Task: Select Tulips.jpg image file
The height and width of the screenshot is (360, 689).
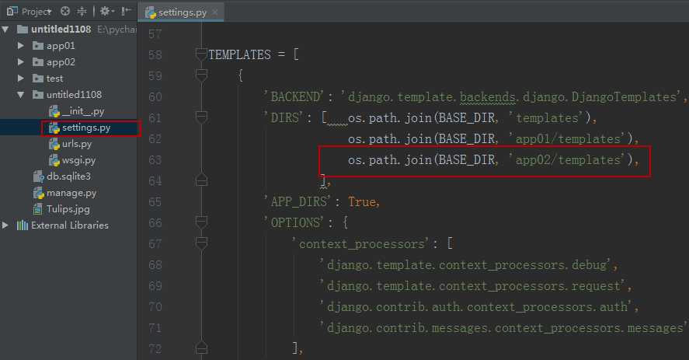Action: pyautogui.click(x=68, y=209)
